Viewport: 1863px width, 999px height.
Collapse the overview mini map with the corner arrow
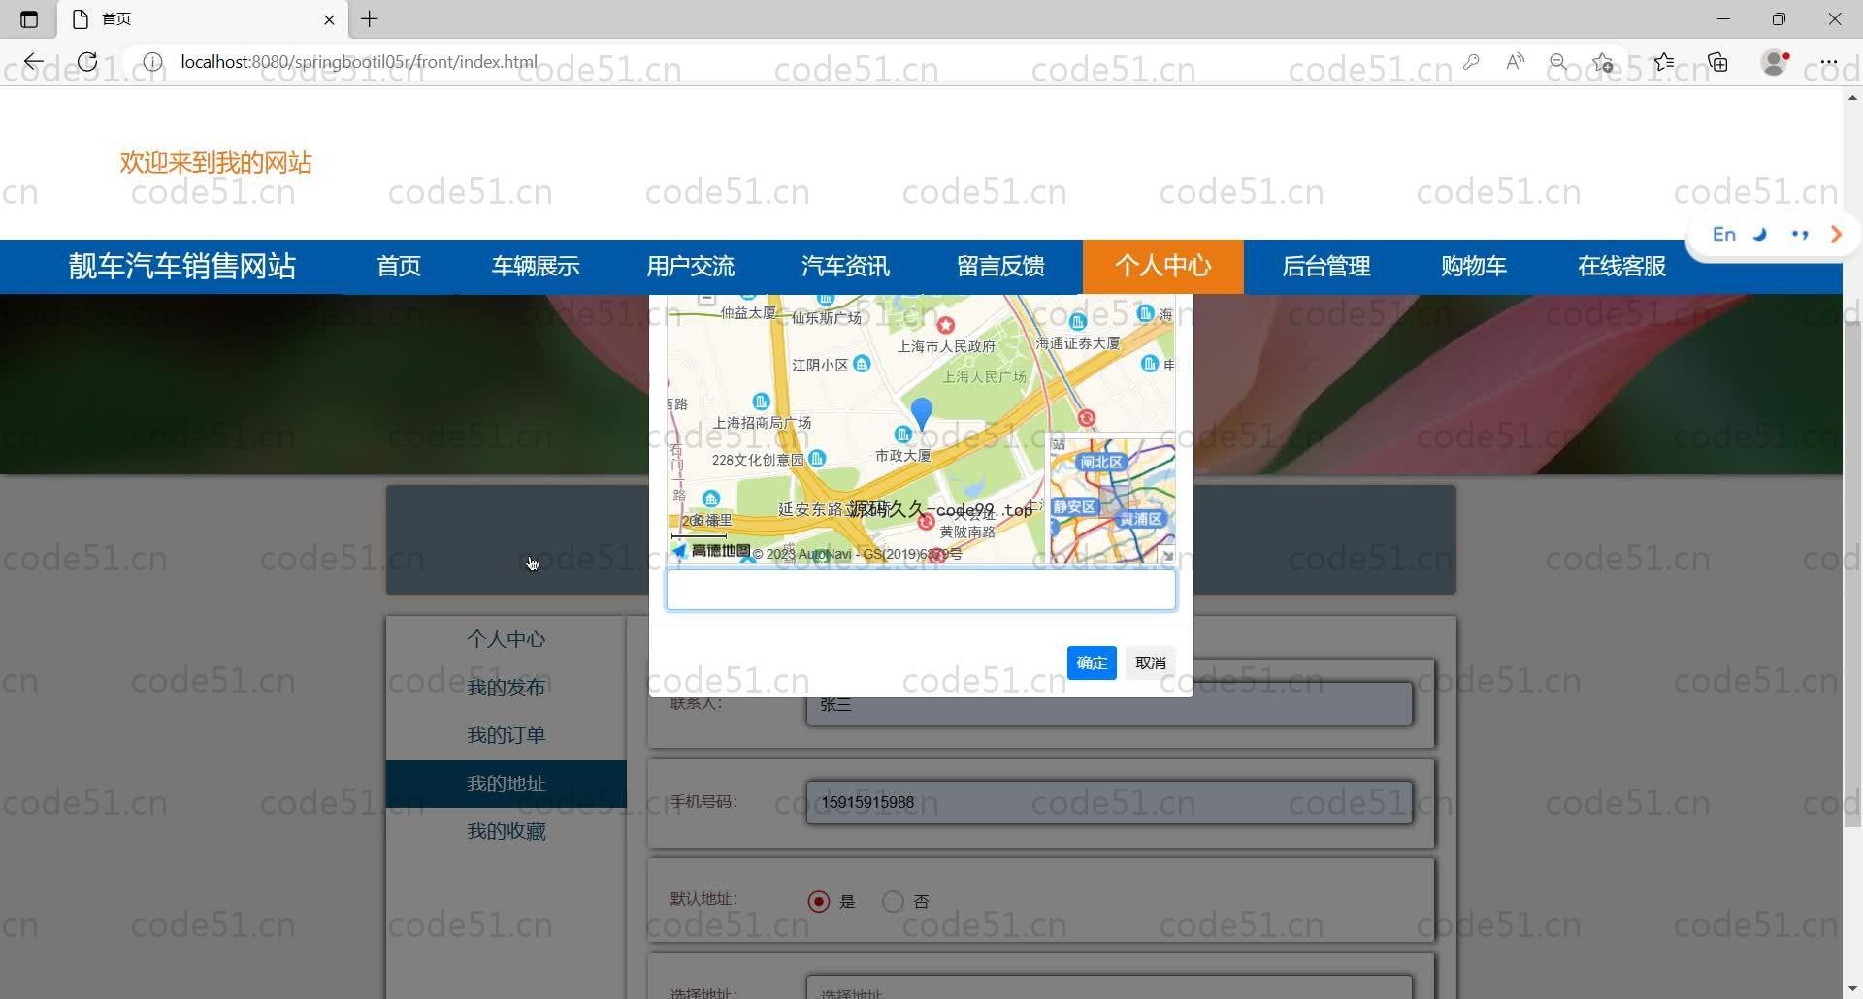click(1167, 555)
